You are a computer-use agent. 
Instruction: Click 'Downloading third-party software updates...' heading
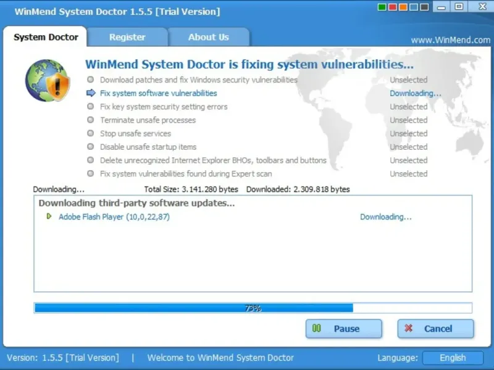[x=136, y=203]
